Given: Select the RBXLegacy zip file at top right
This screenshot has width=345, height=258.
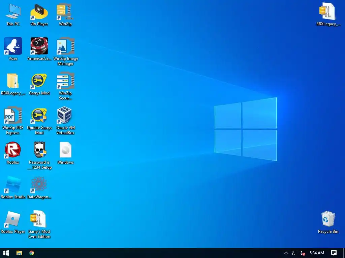Looking at the screenshot, I should (x=328, y=14).
